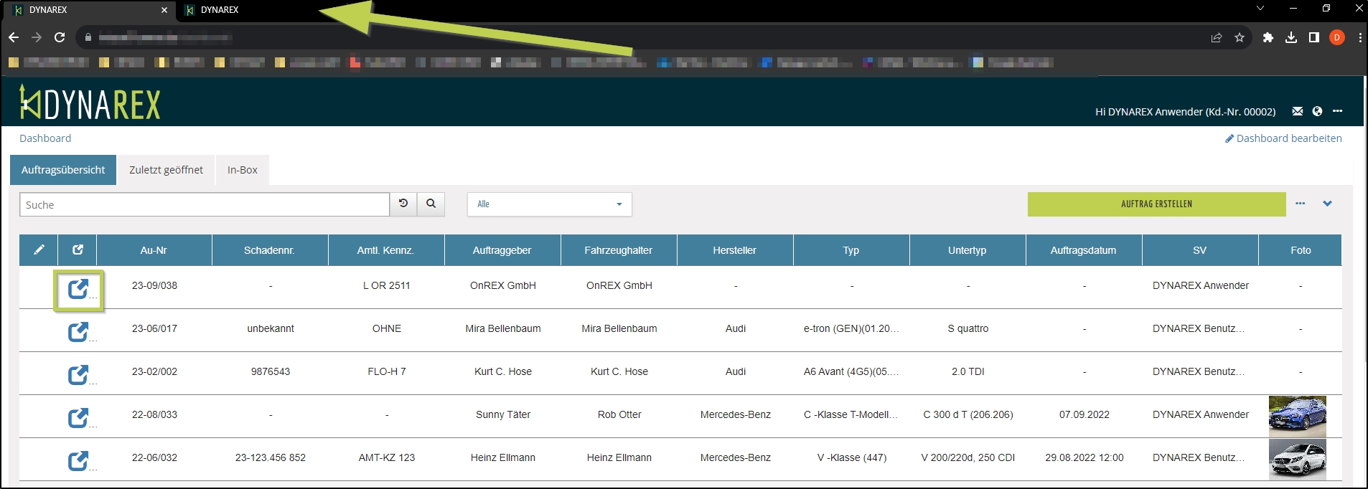The image size is (1368, 489).
Task: Expand the blue chevron next to Auftrag erstellen
Action: 1327,204
